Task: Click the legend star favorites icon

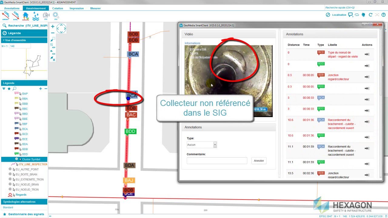Action: click(9, 89)
